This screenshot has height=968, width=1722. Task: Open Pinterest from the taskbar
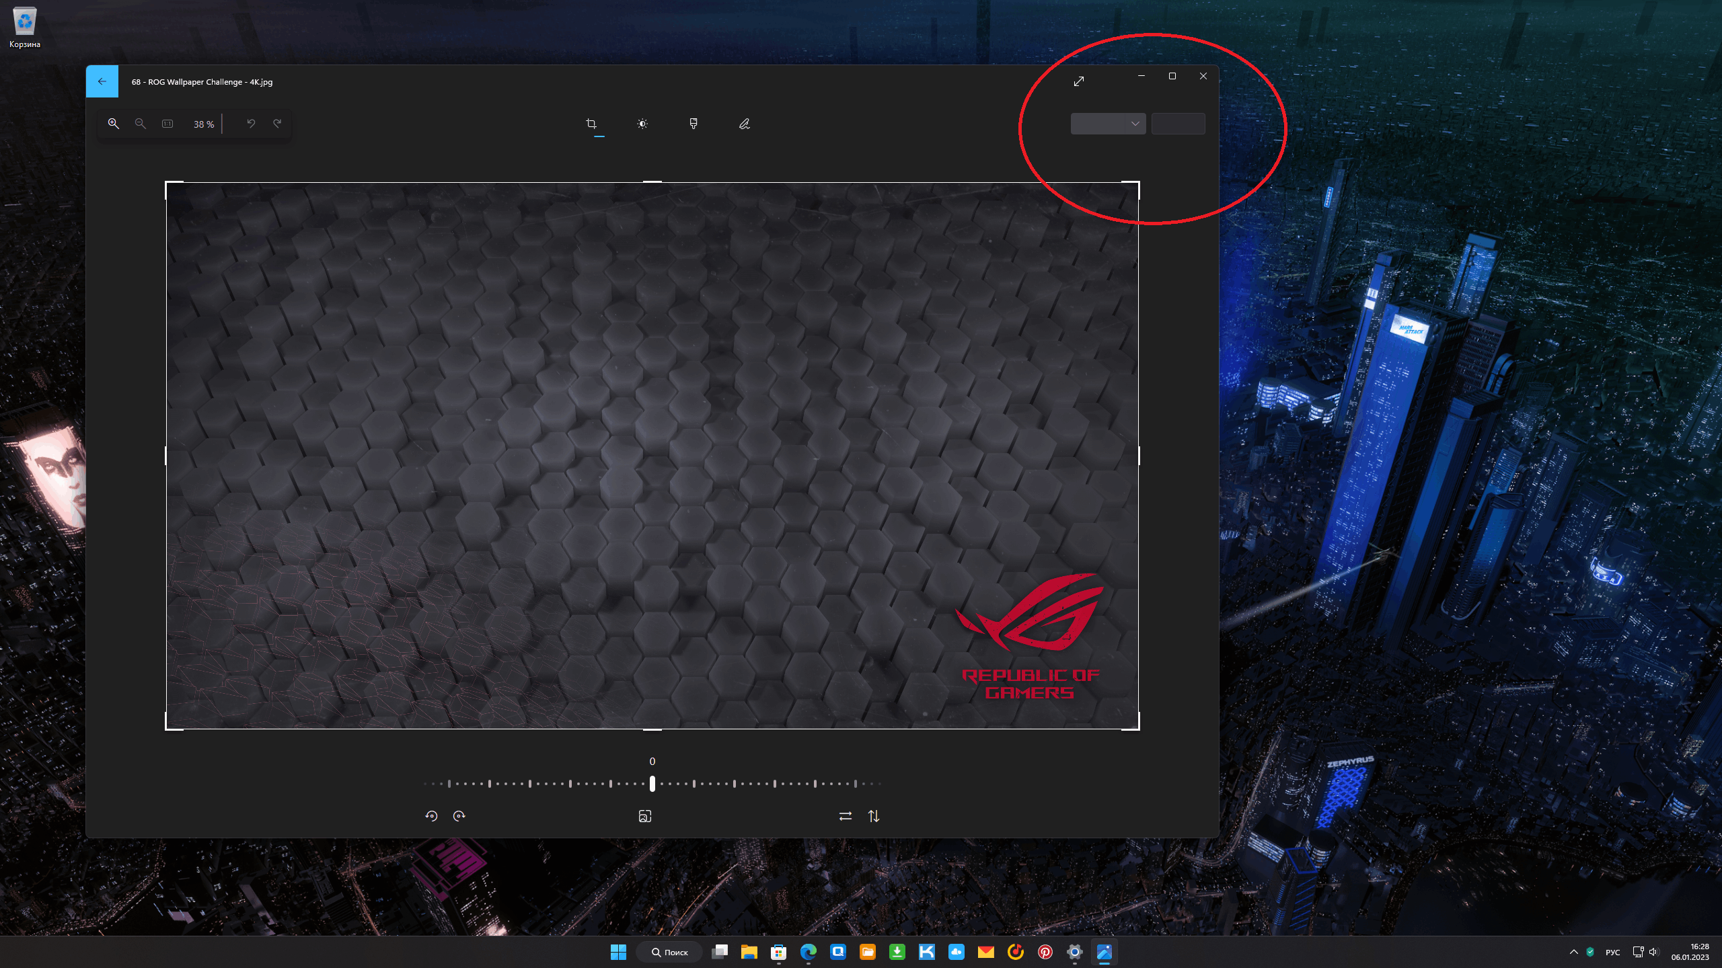click(1045, 952)
